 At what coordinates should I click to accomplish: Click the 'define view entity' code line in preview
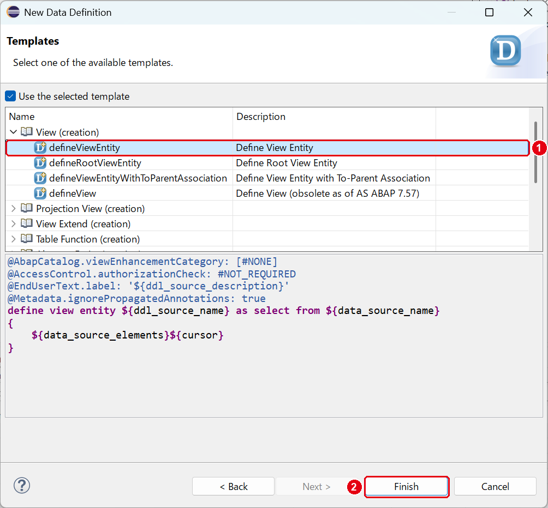[224, 311]
